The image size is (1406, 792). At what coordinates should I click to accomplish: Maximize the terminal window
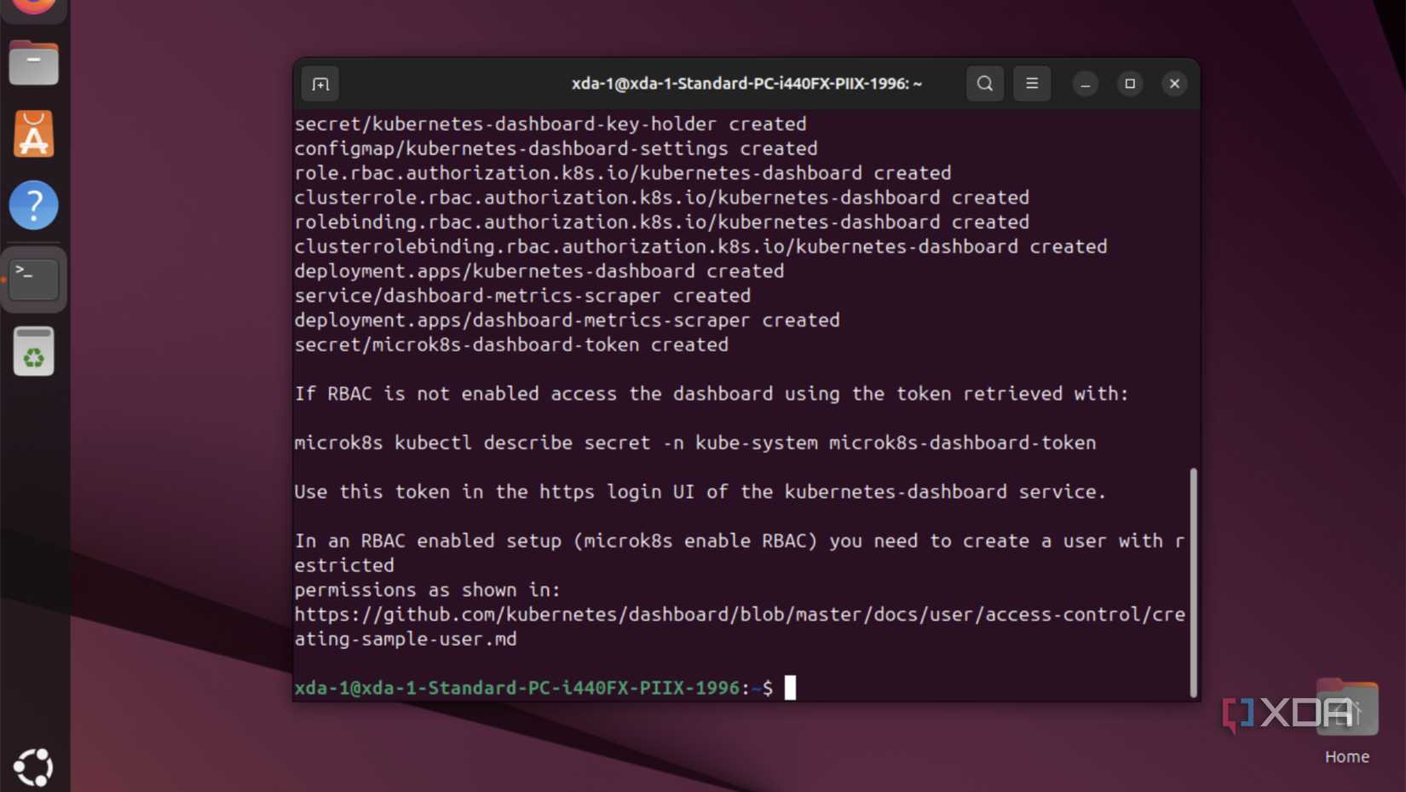coord(1130,84)
